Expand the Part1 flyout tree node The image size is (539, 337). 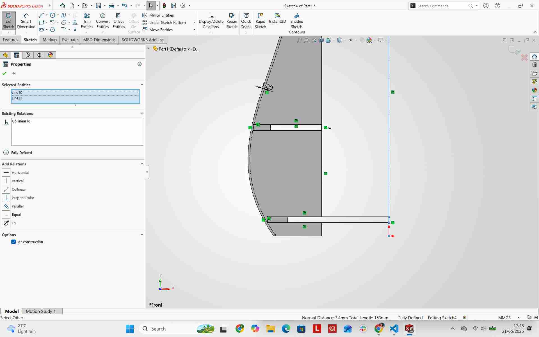point(149,49)
